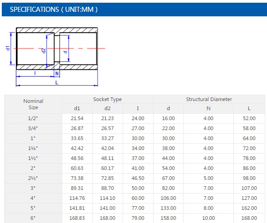The width and height of the screenshot is (267, 223).
Task: Select the L column header
Action: (249, 108)
